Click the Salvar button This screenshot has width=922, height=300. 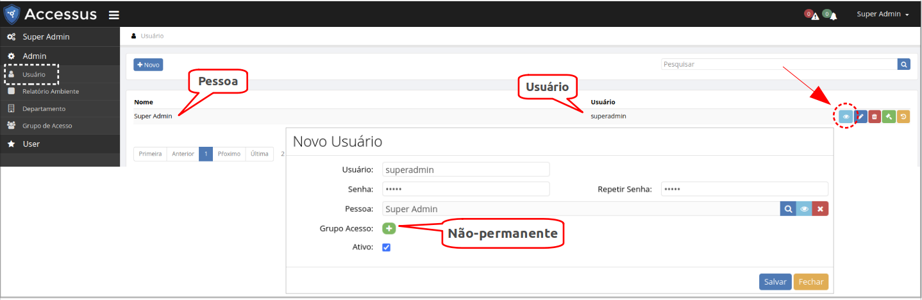(x=775, y=282)
